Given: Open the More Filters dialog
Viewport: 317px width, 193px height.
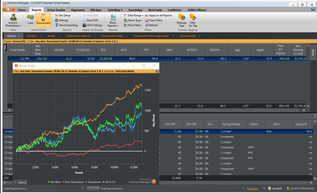Looking at the screenshot, I should tap(133, 25).
